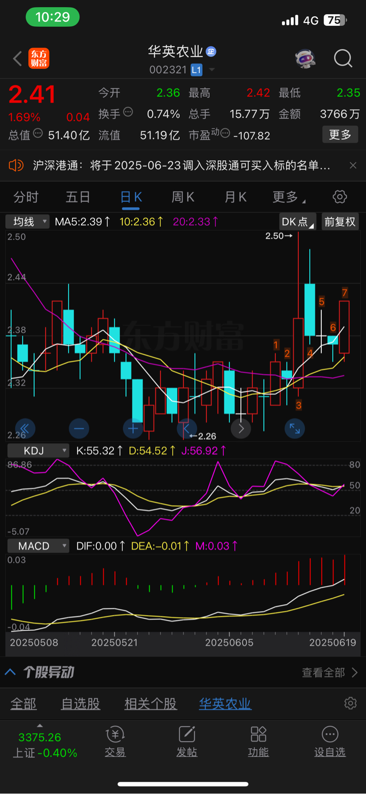The image size is (366, 794).
Task: Dismiss the announcement banner
Action: click(x=353, y=165)
